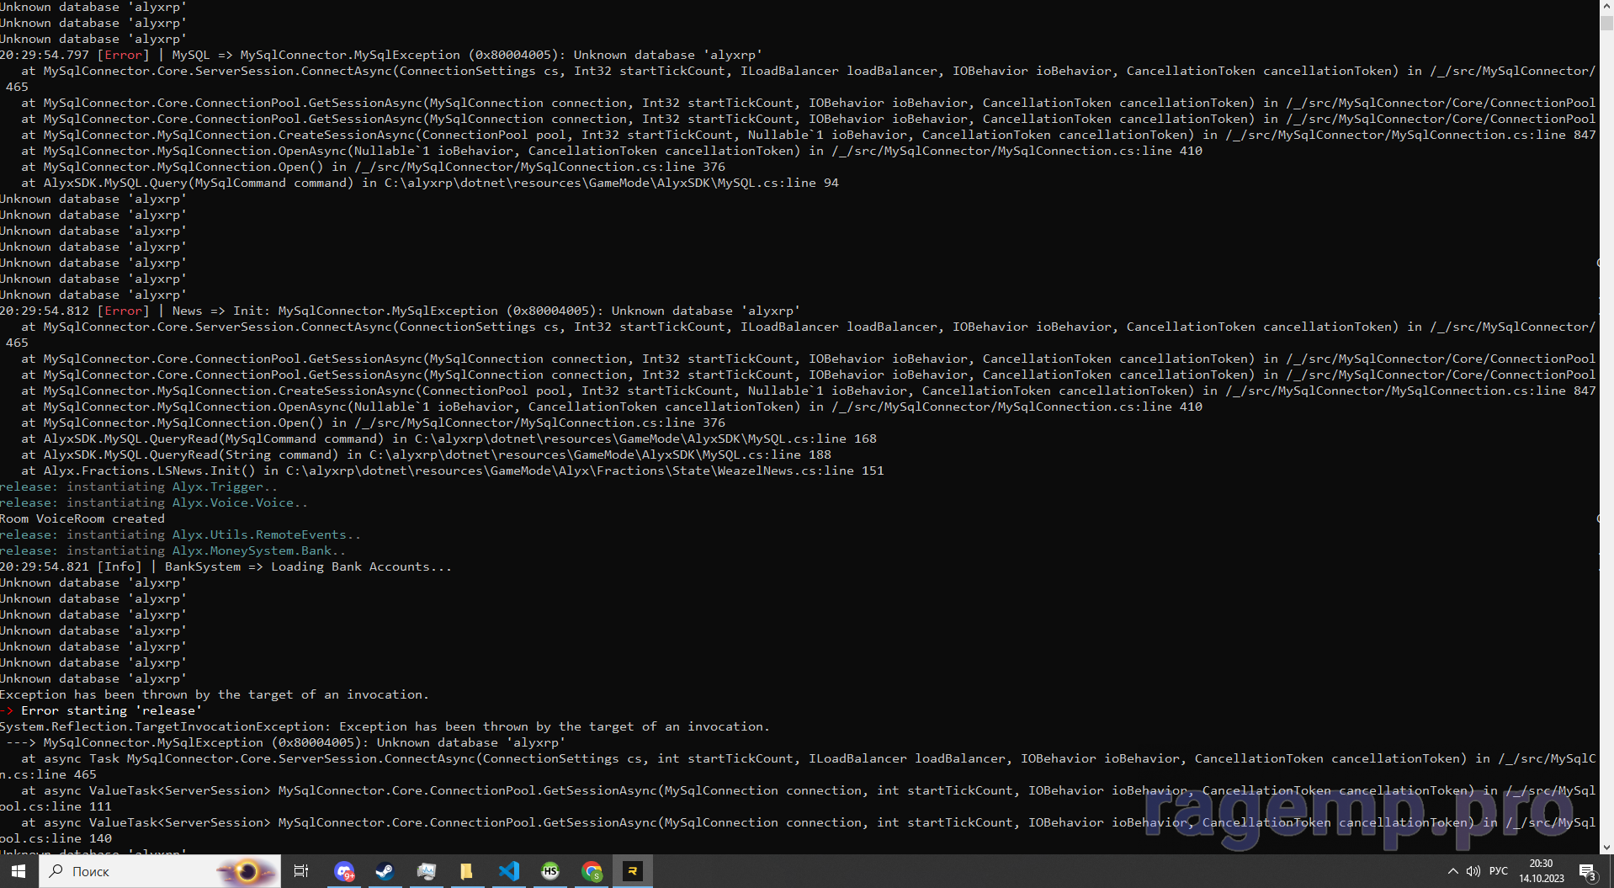Click the console scrollbar down arrow

tap(1606, 848)
